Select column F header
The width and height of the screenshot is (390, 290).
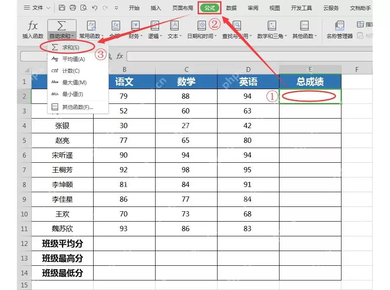357,70
